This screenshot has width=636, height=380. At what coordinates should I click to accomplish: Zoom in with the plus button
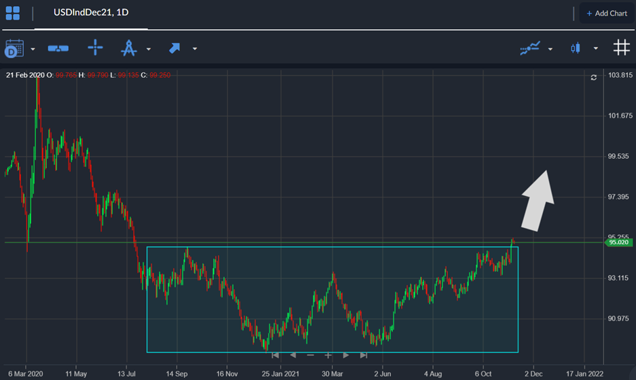[328, 355]
